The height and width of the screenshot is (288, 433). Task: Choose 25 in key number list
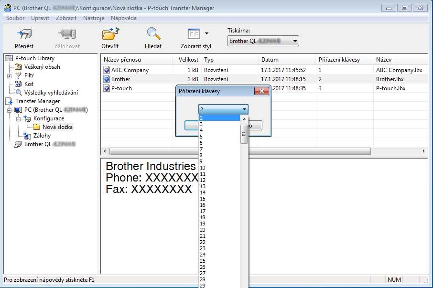point(219,261)
